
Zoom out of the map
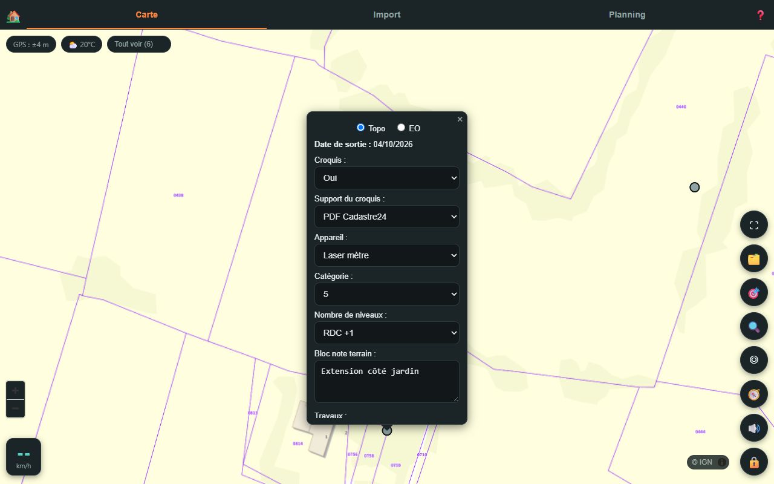16,408
